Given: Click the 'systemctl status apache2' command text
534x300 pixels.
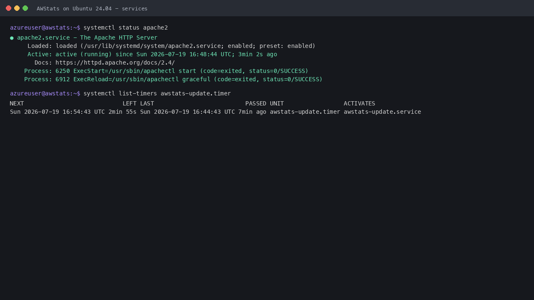Looking at the screenshot, I should (126, 27).
